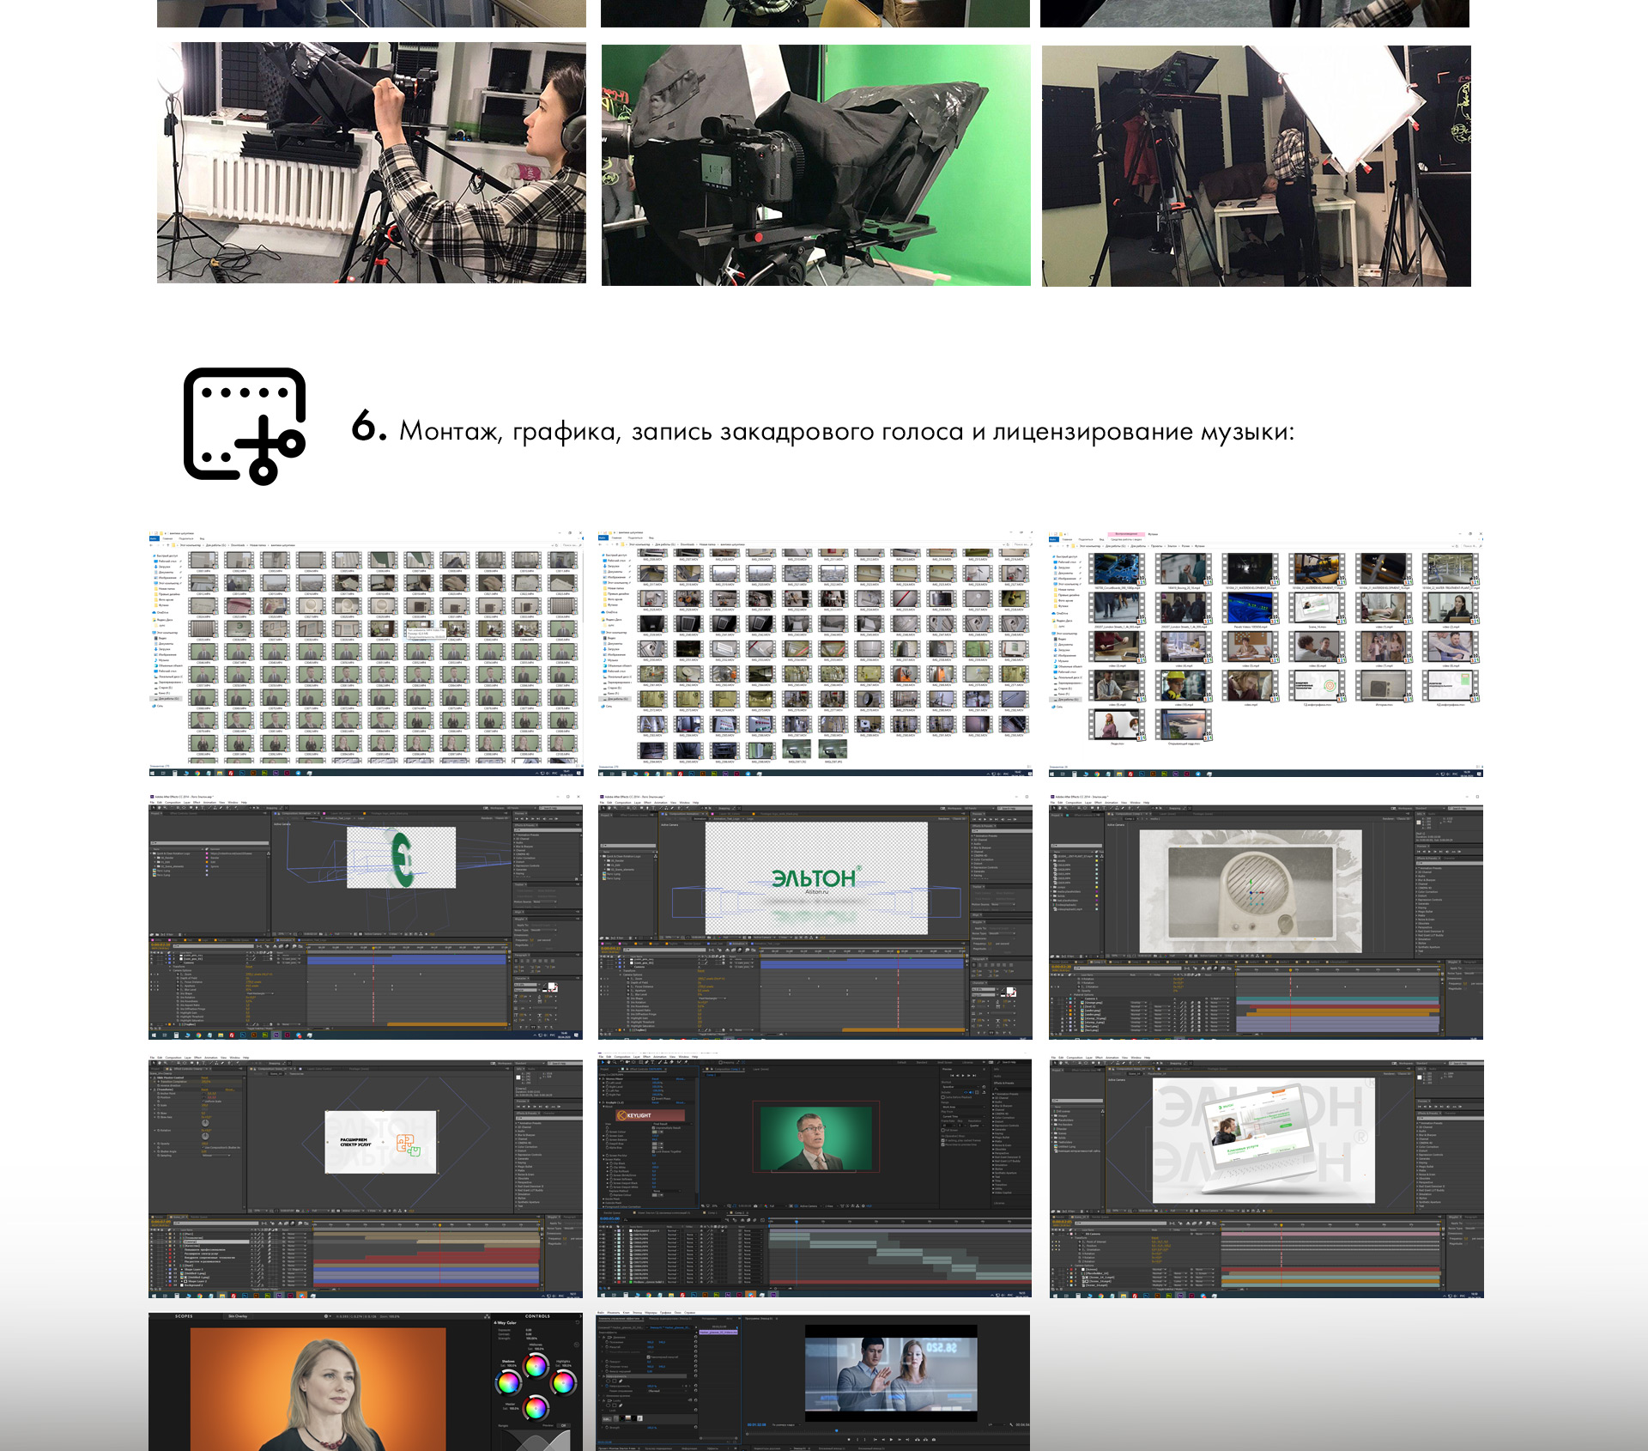Image resolution: width=1648 pixels, height=1451 pixels.
Task: Adjust the Highlights color wheel
Action: click(563, 1381)
